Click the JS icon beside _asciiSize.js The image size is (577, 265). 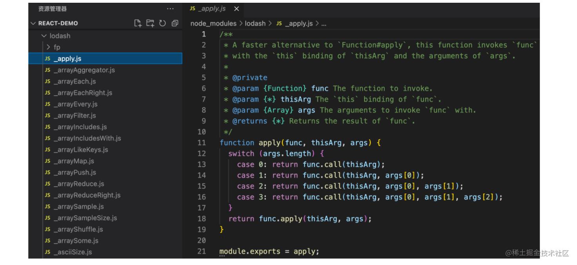[47, 252]
